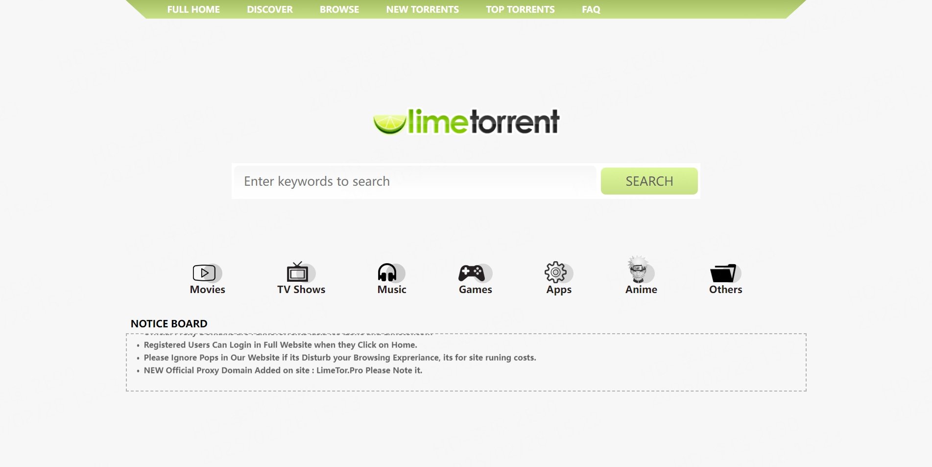Click the Anime label link
Image resolution: width=932 pixels, height=467 pixels.
tap(641, 290)
